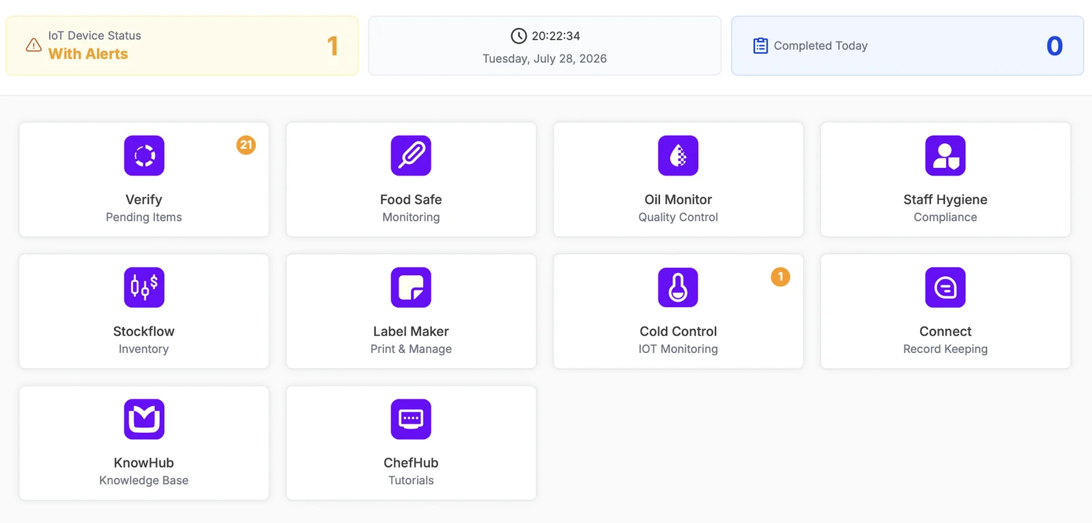Click the completed count 0
This screenshot has height=523, width=1092.
click(x=1054, y=46)
